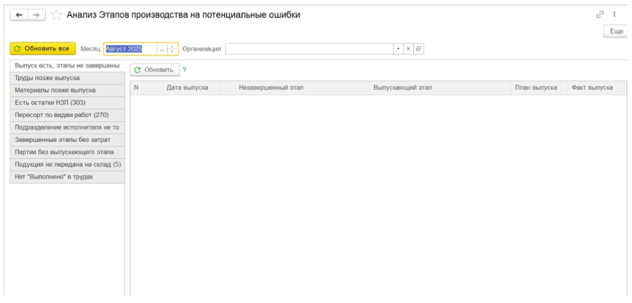This screenshot has height=303, width=632.
Task: Switch to Труды позже выпуска tab
Action: [68, 78]
